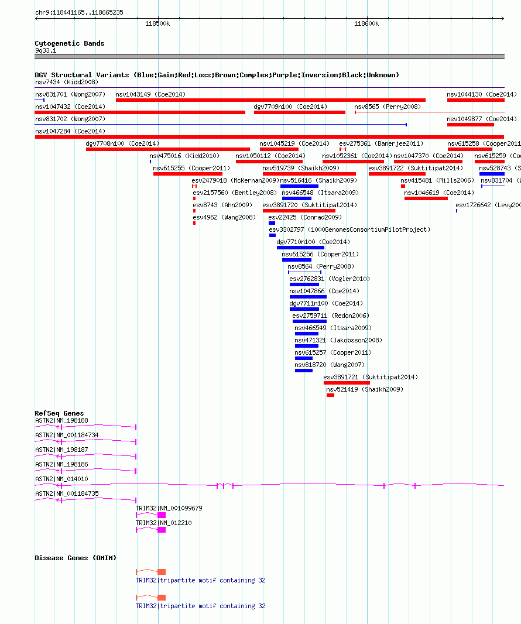Screen dimensions: 521x624
Task: Select esv2762831 (Vogler2010) label
Action: pos(330,279)
